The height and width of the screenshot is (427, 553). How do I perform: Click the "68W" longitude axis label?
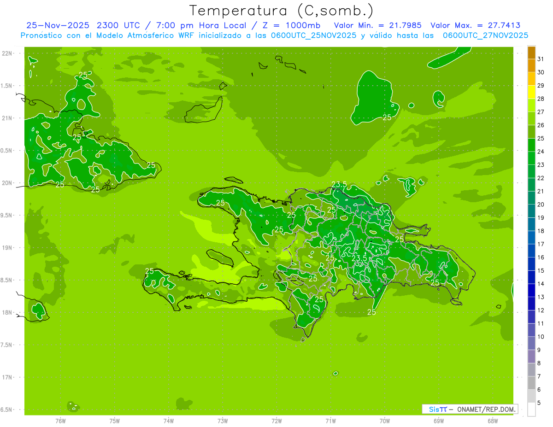493,421
